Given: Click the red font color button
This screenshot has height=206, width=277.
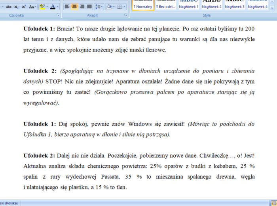Looking at the screenshot, I should coord(53,7).
